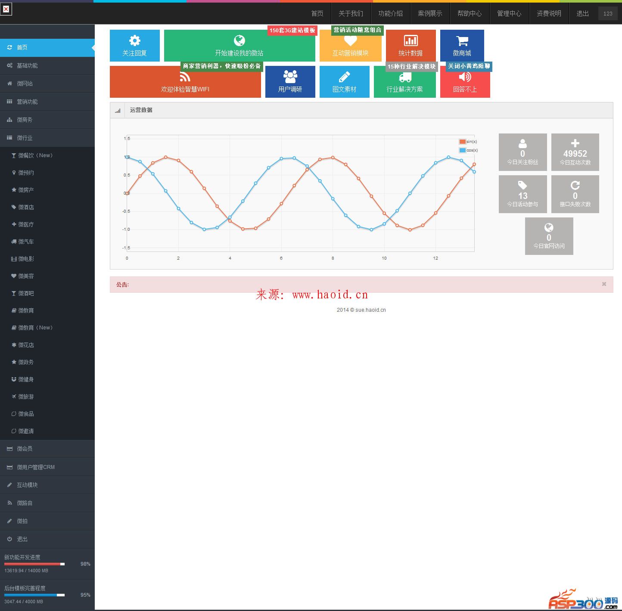Expand the 微用户管理CRM sidebar section
Viewport: 622px width, 611px height.
coord(47,467)
